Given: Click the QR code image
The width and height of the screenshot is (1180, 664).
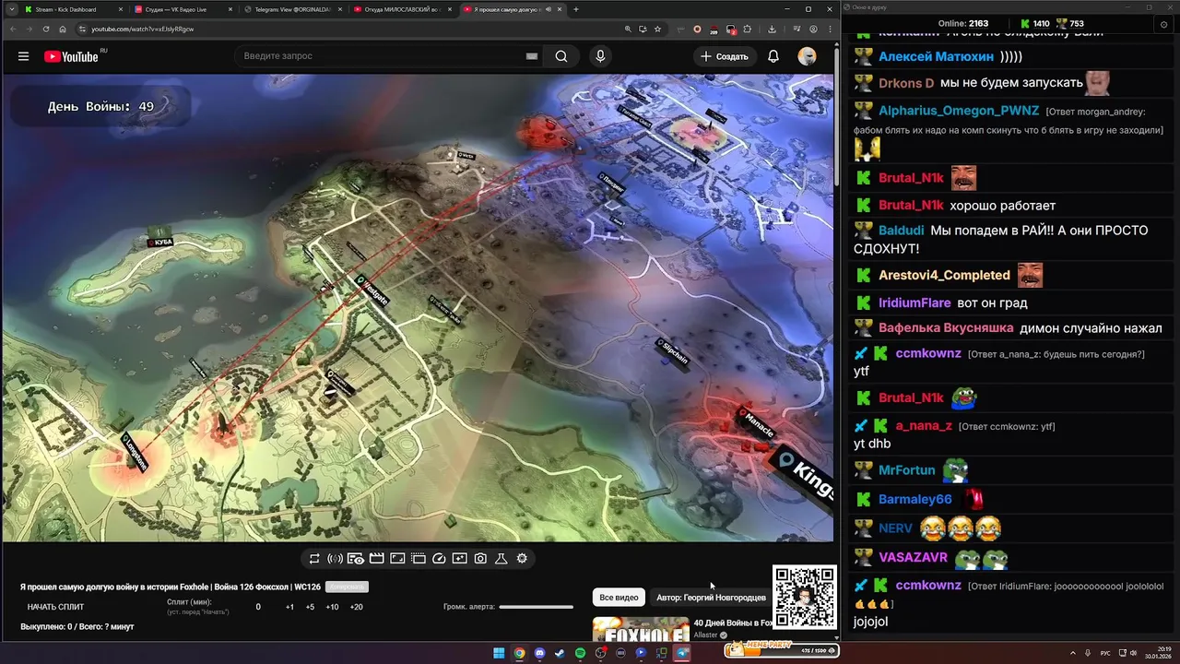Looking at the screenshot, I should pyautogui.click(x=805, y=597).
